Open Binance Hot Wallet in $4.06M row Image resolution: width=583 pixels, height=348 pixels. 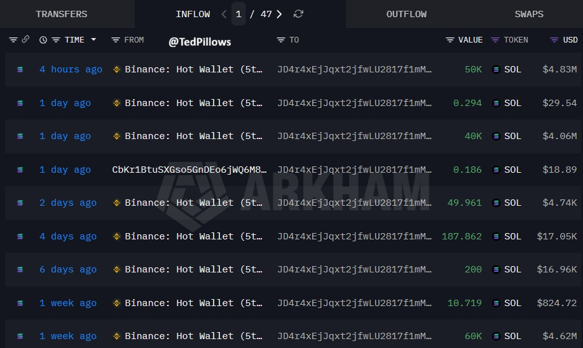193,136
